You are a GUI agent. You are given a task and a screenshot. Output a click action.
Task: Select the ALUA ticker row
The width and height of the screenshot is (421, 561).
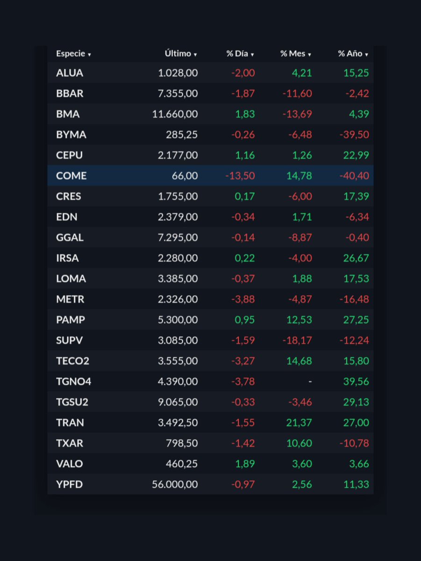coord(210,73)
